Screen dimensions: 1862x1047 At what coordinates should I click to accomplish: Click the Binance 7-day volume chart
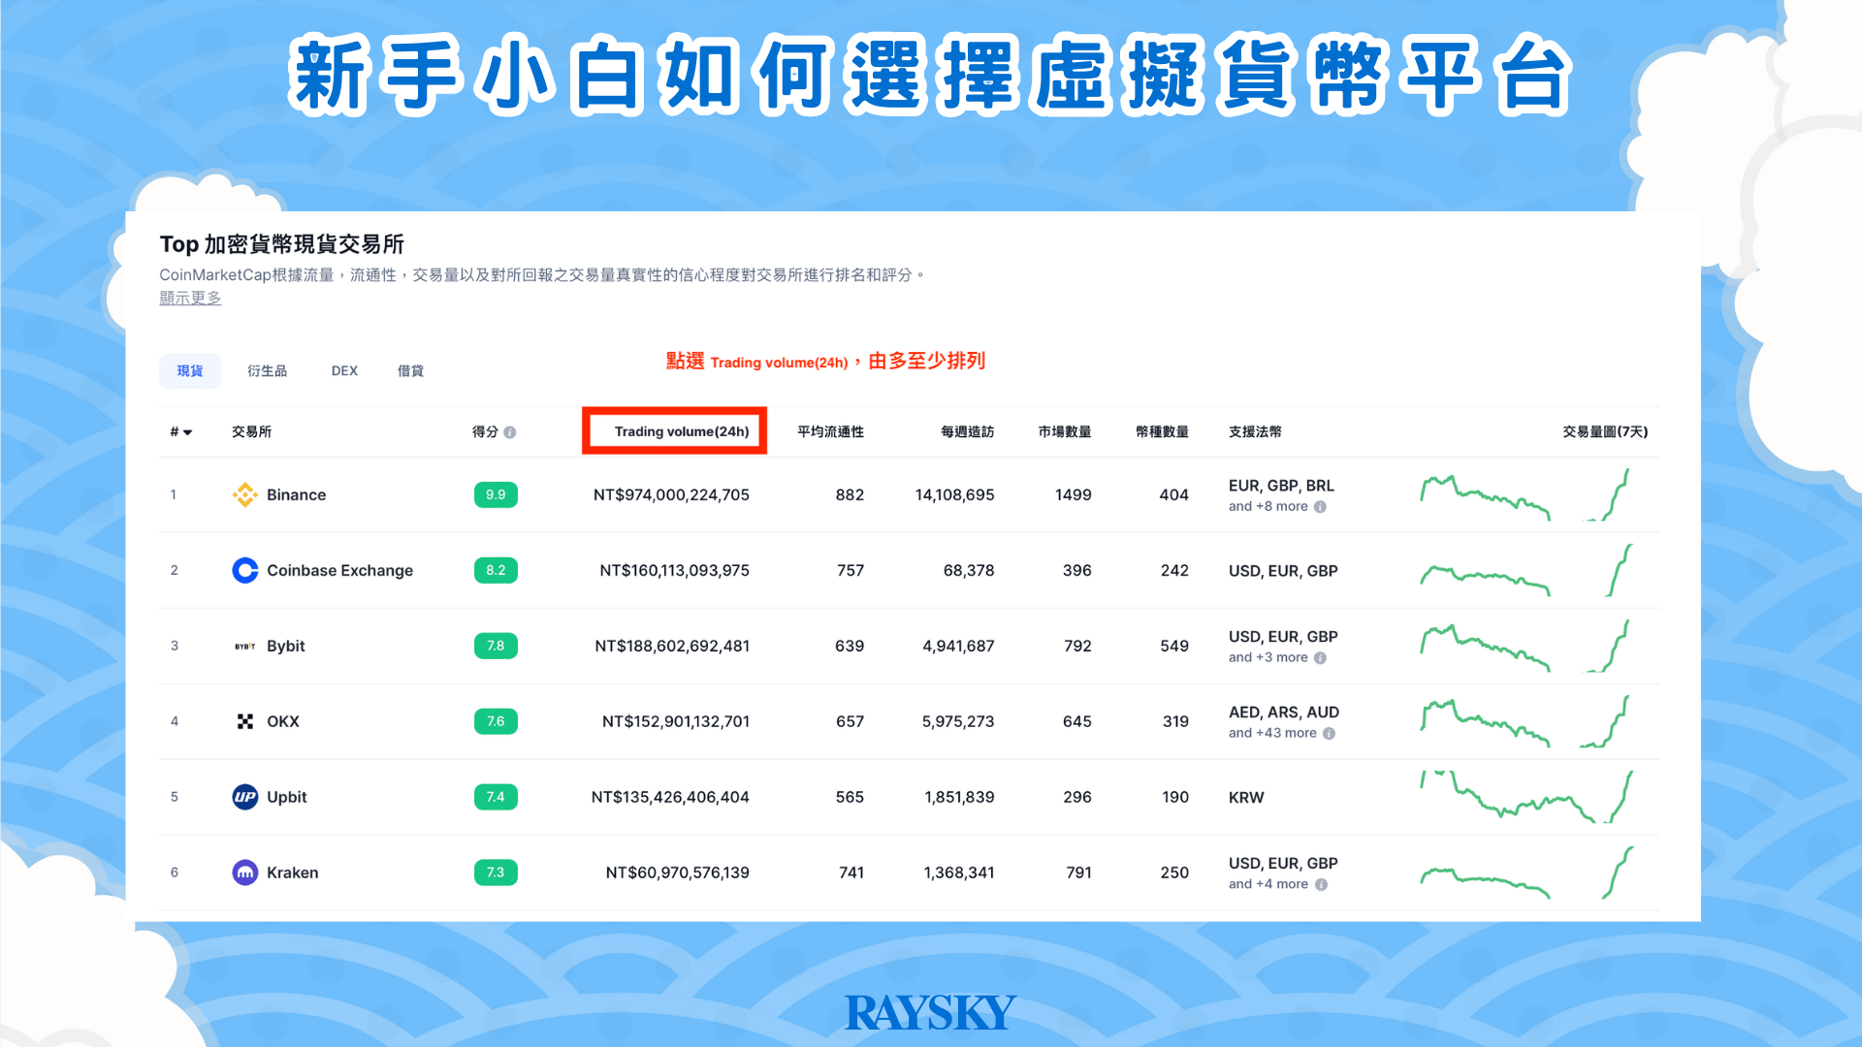(x=1525, y=494)
